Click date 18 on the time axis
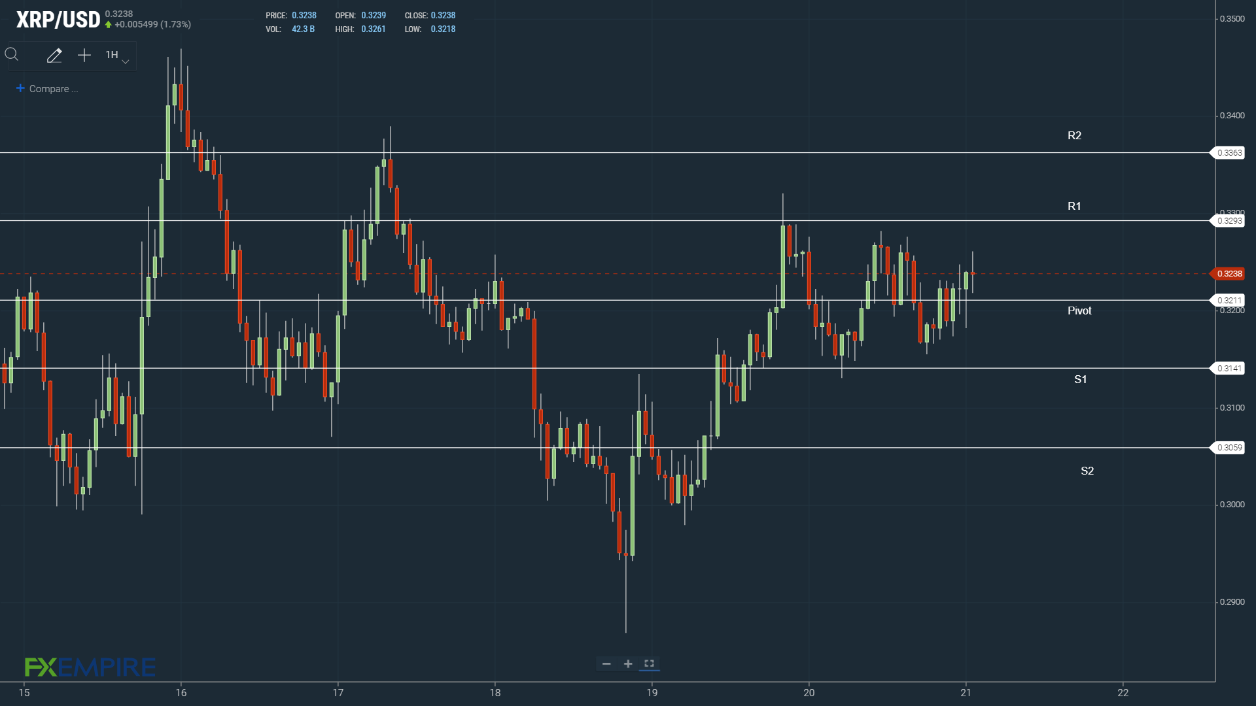 (x=495, y=693)
